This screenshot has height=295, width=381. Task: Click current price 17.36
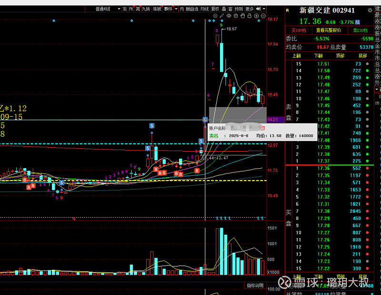pyautogui.click(x=311, y=21)
